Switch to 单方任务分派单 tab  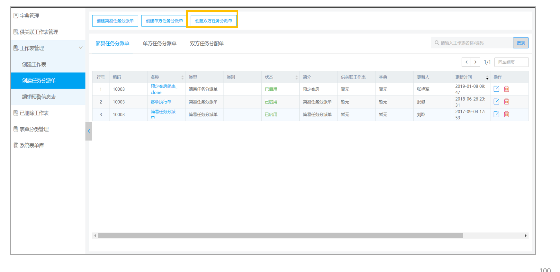click(x=159, y=43)
